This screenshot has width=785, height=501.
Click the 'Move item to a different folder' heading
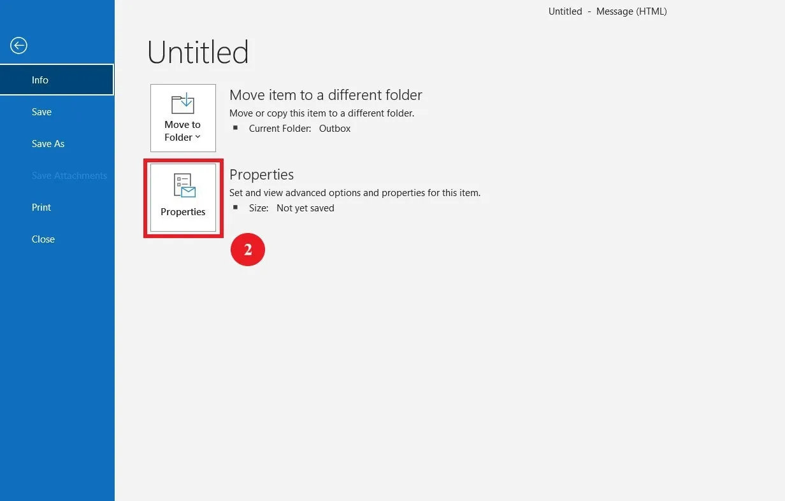(326, 95)
